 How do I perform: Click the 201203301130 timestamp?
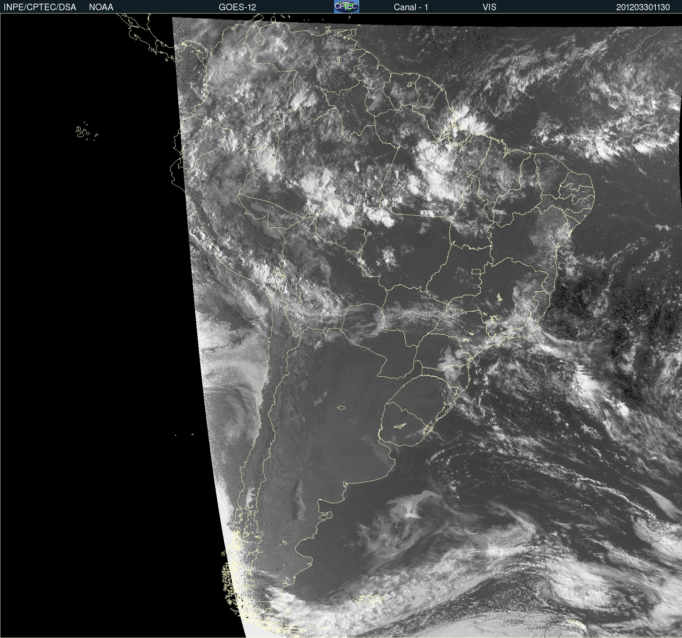pos(643,7)
